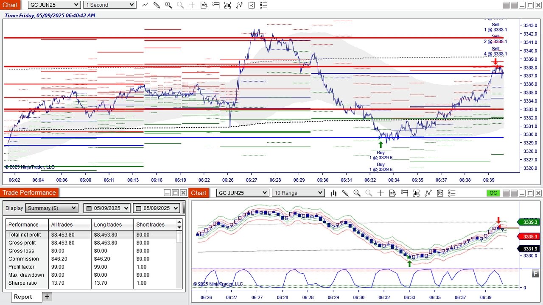Open GC JUN25 instrument dropdown in top chart
The image size is (543, 305).
tap(54, 5)
